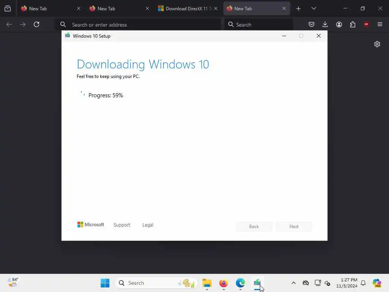This screenshot has width=389, height=292.
Task: Open the Support link in Setup
Action: [x=122, y=225]
